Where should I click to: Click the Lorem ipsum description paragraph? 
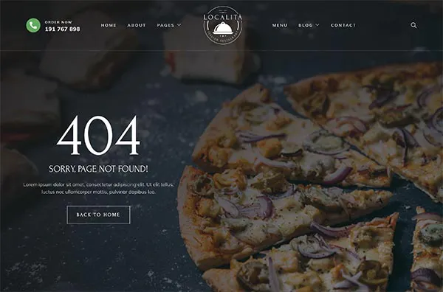98,188
